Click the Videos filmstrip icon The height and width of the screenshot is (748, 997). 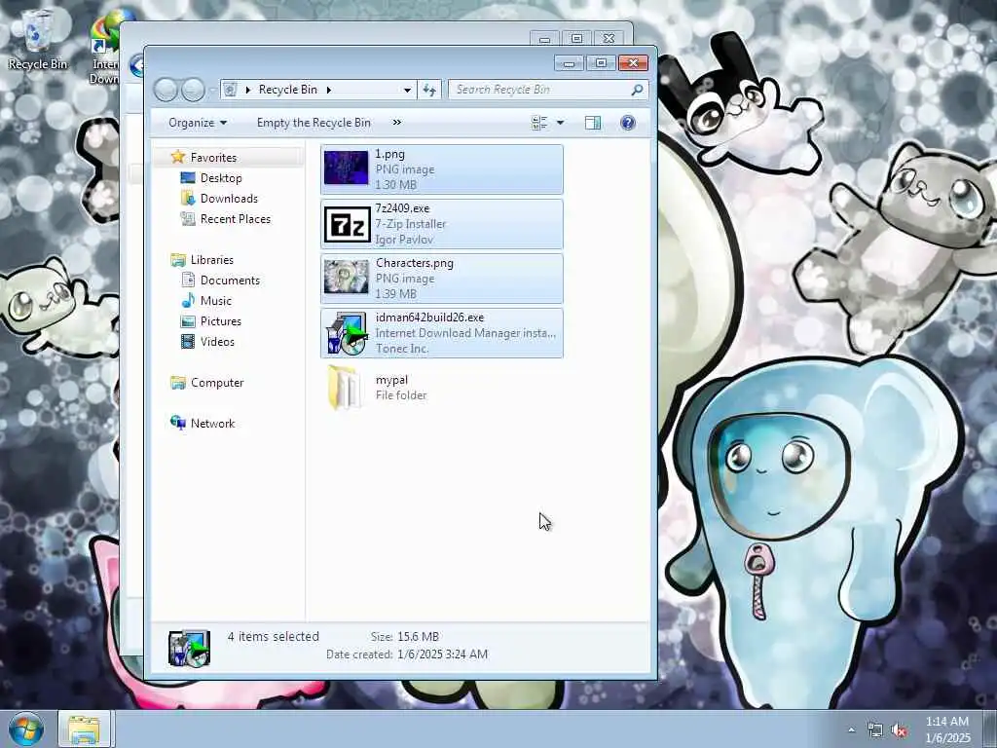tap(188, 342)
